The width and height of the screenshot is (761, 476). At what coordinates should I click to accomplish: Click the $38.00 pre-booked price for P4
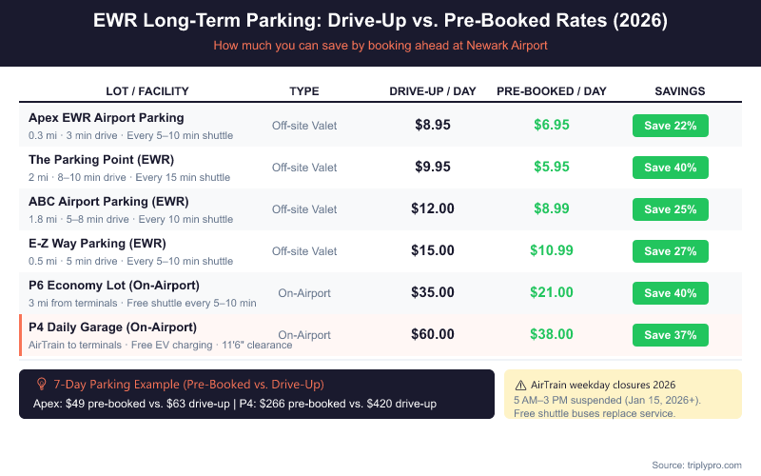552,334
